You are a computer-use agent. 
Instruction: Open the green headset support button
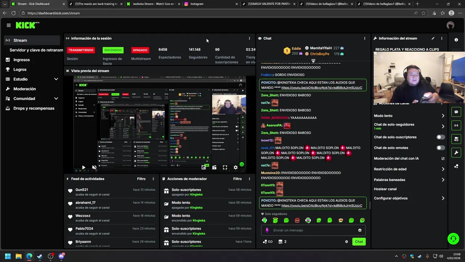[x=453, y=239]
